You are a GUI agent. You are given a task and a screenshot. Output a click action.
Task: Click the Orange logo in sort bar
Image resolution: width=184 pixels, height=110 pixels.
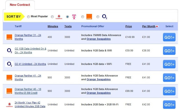tap(89, 17)
